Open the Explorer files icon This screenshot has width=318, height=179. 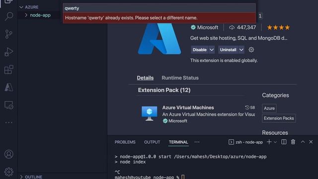[x=9, y=1]
